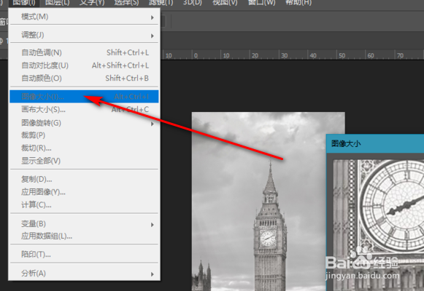
Task: Expand the arrow beside 图像旋转(G)
Action: [x=153, y=124]
